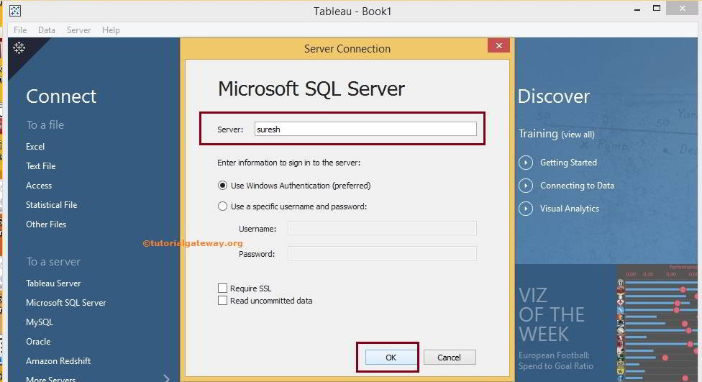The width and height of the screenshot is (702, 382).
Task: Open the Connecting to Data training link
Action: 577,186
